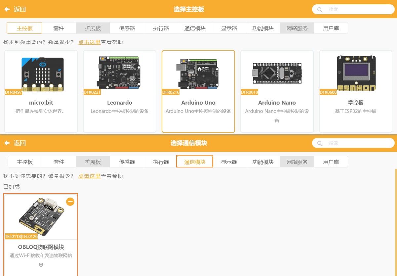The height and width of the screenshot is (276, 397).
Task: Open the 功能模块 tab in the upper panel
Action: (263, 28)
